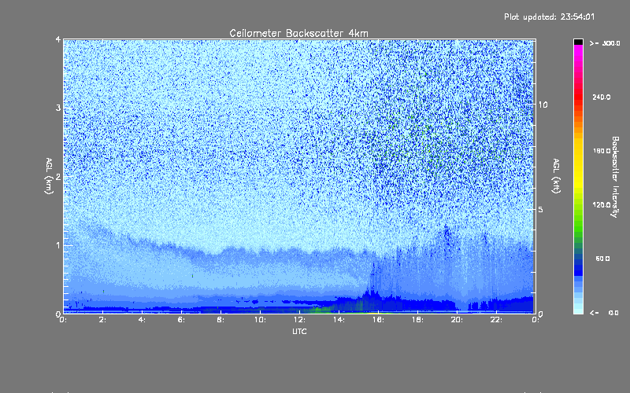Screen dimensions: 630x393
Task: Click the "6:" tick on the UTC axis
Action: coord(181,320)
